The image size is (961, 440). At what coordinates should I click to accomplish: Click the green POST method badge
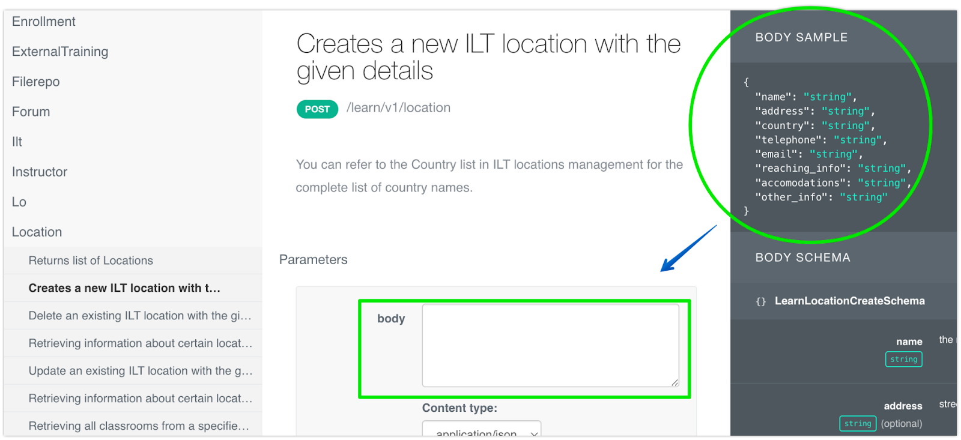pos(317,109)
